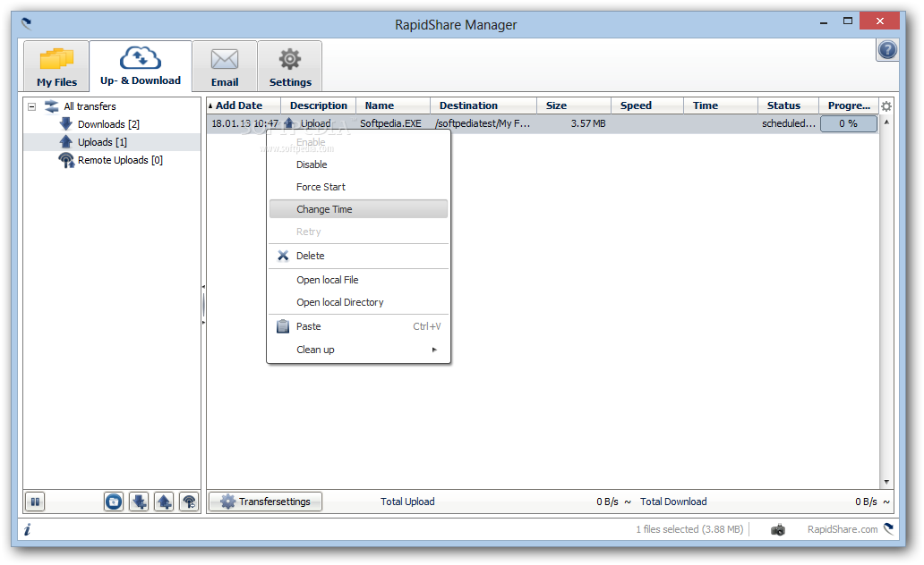Click the blue folder download icon button
This screenshot has width=924, height=565.
pos(114,502)
